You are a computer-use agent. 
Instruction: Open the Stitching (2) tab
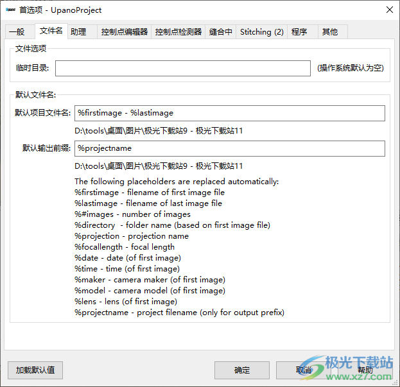click(262, 32)
